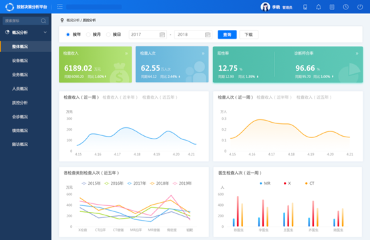Click the 96.66 diagnosis rate value
The image size is (370, 240).
point(305,68)
